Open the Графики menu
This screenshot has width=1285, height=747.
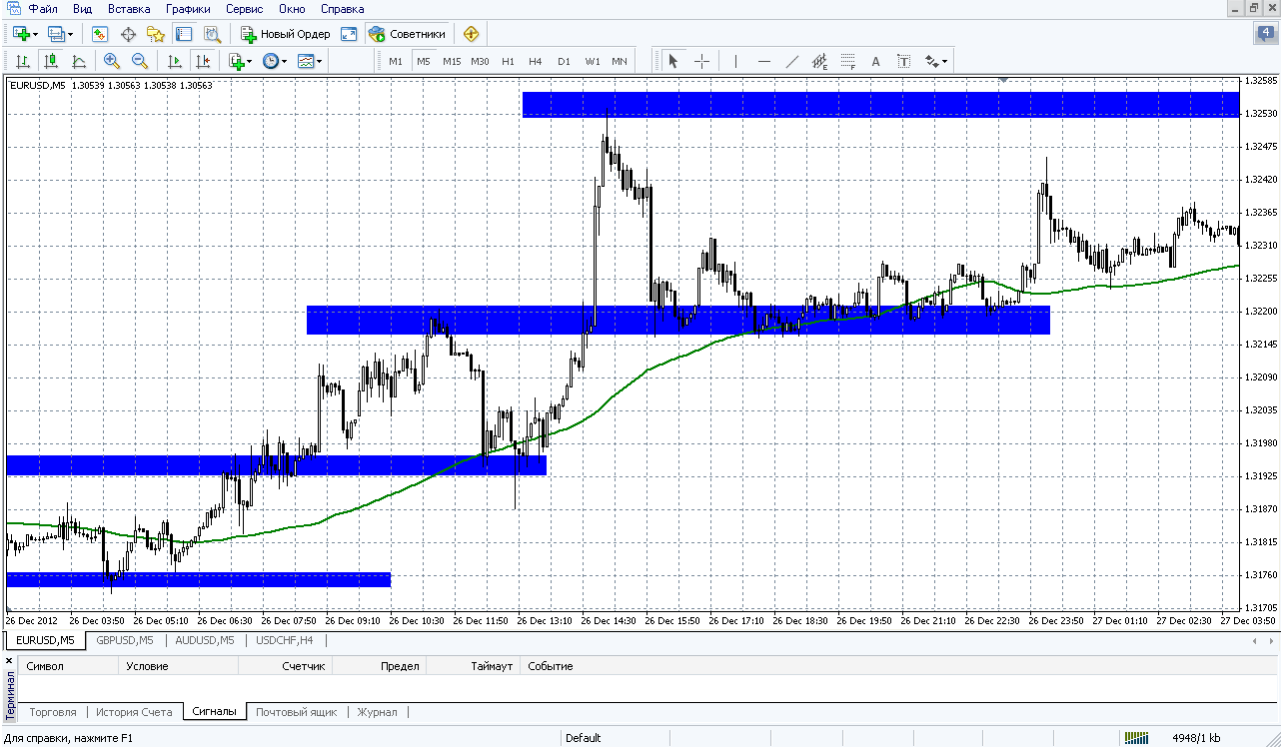188,8
